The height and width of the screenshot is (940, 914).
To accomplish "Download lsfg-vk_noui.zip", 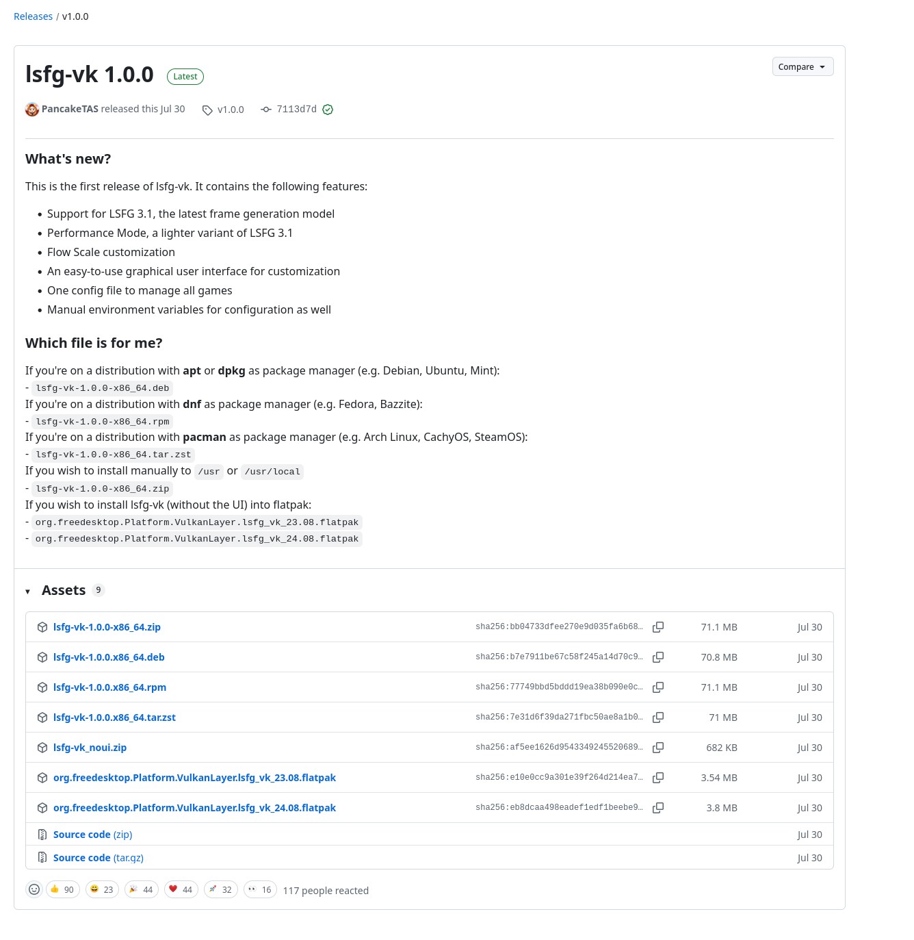I will tap(90, 748).
